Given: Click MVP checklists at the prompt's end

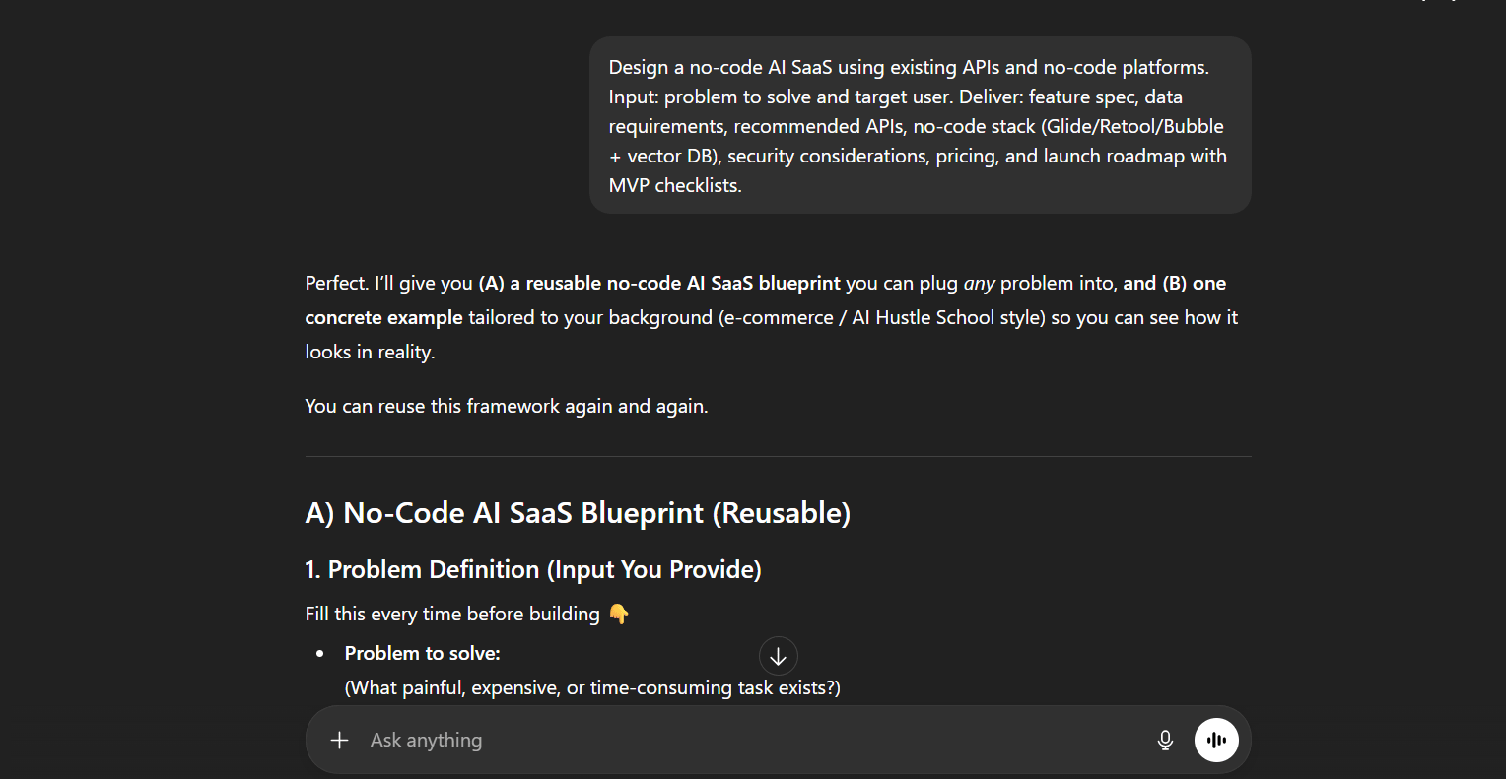Looking at the screenshot, I should pos(674,185).
